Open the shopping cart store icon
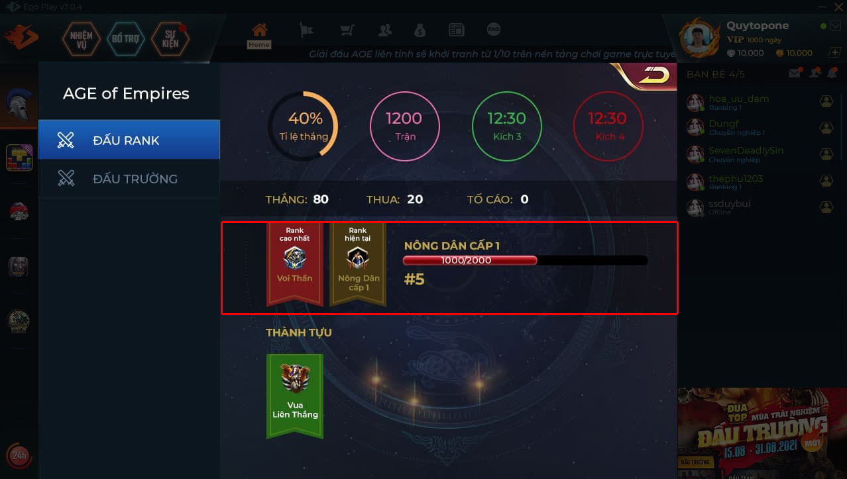 (347, 30)
